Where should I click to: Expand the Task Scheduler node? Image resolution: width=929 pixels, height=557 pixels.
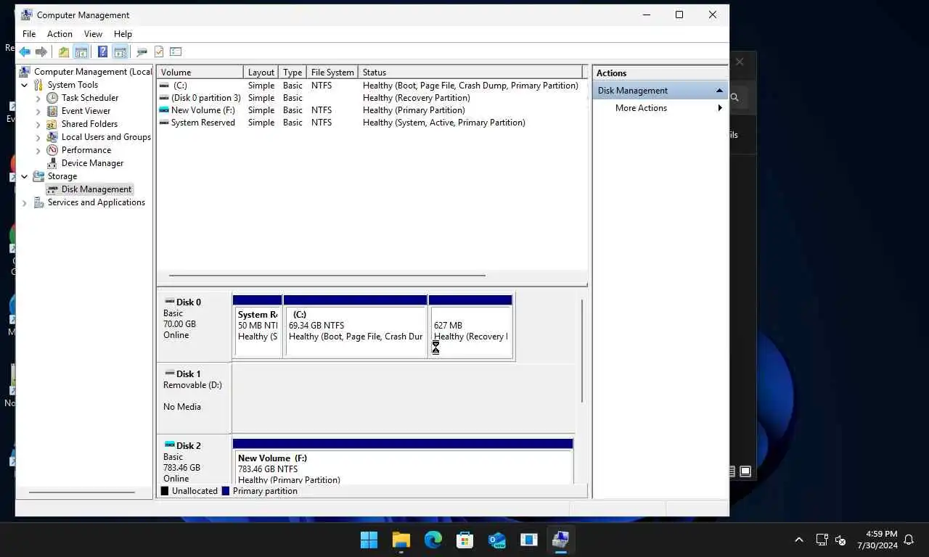coord(38,98)
